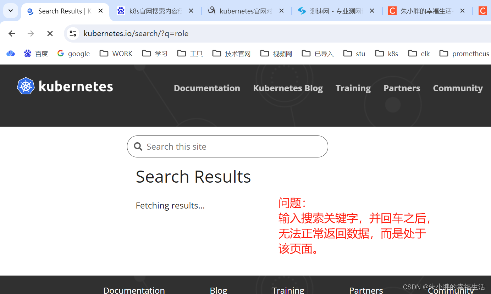Open site information icon in address bar
This screenshot has height=294, width=491.
tap(73, 34)
